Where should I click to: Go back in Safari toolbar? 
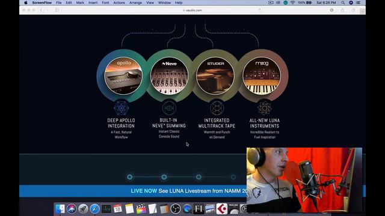pyautogui.click(x=41, y=10)
